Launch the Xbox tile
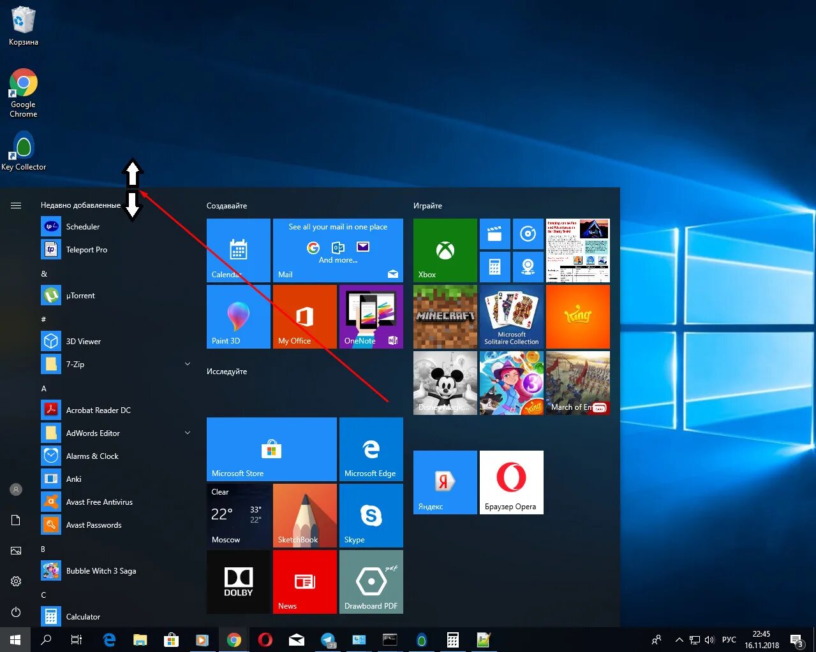The width and height of the screenshot is (816, 652). pyautogui.click(x=445, y=250)
